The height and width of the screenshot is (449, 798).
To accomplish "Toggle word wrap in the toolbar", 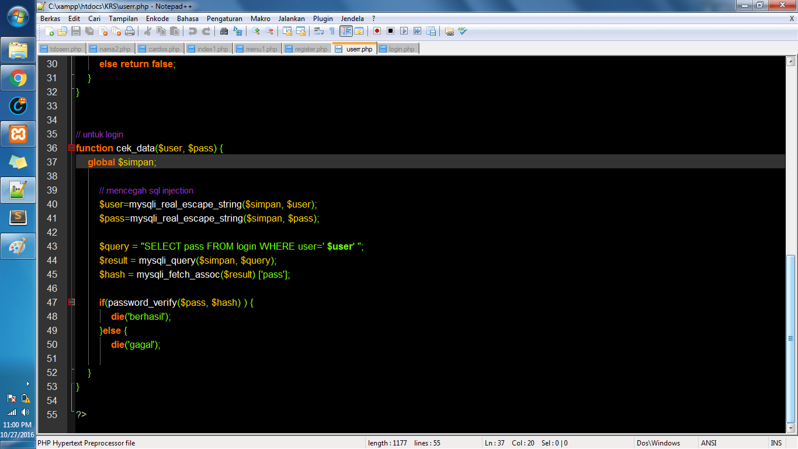I will 318,31.
